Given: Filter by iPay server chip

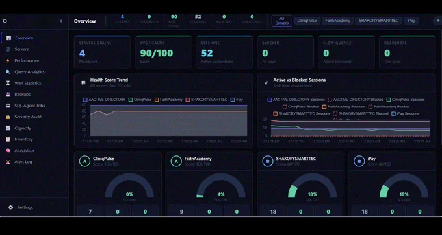Looking at the screenshot, I should pyautogui.click(x=411, y=21).
